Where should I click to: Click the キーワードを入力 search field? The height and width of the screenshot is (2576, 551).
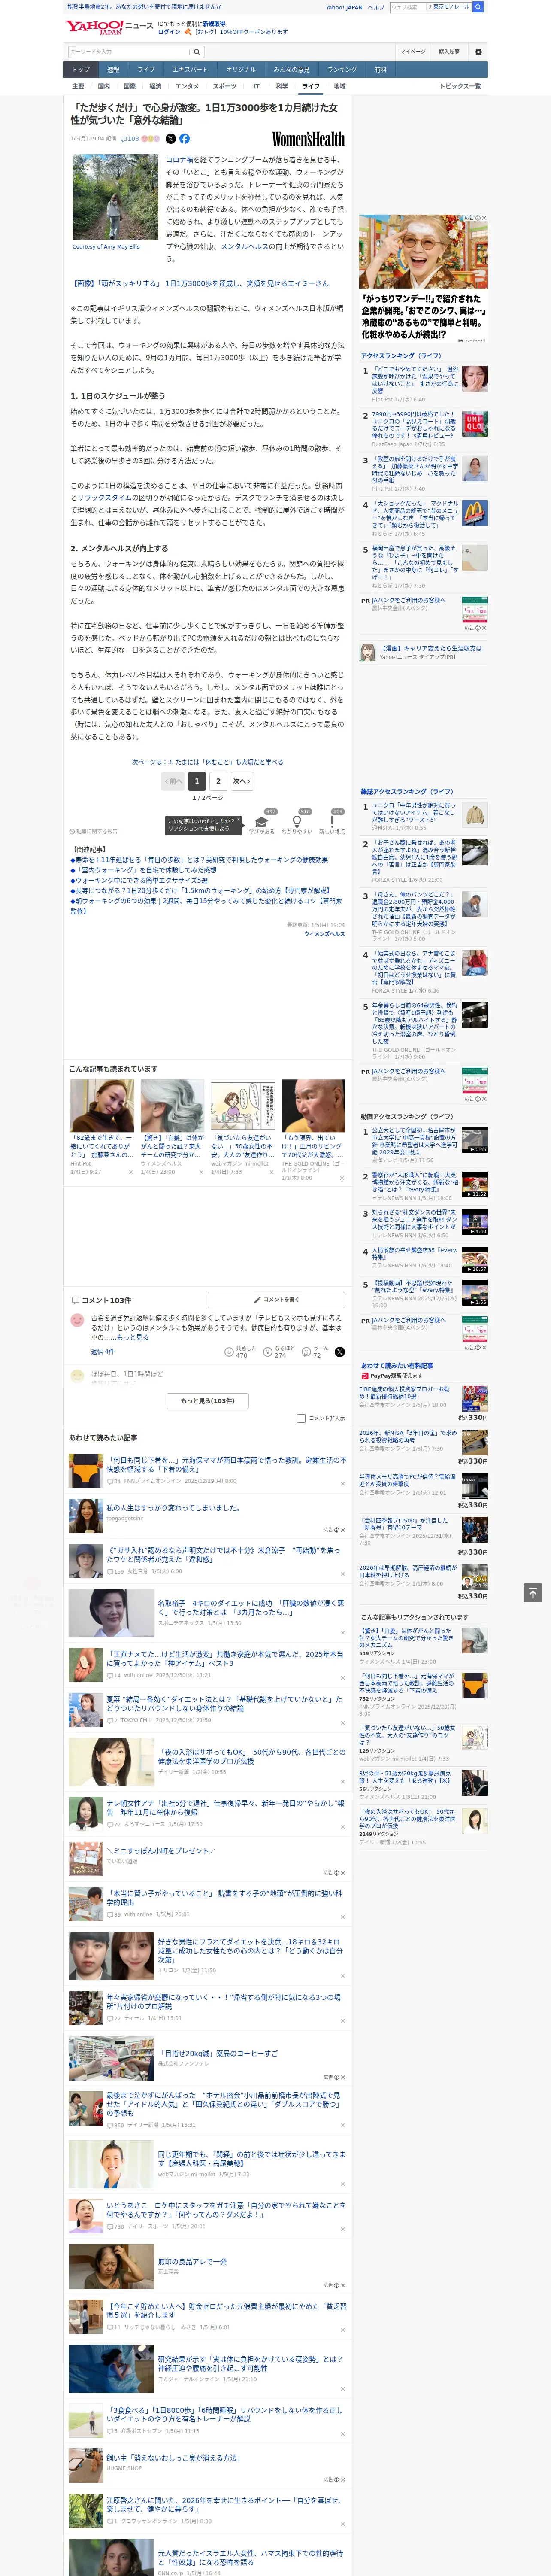pyautogui.click(x=129, y=52)
